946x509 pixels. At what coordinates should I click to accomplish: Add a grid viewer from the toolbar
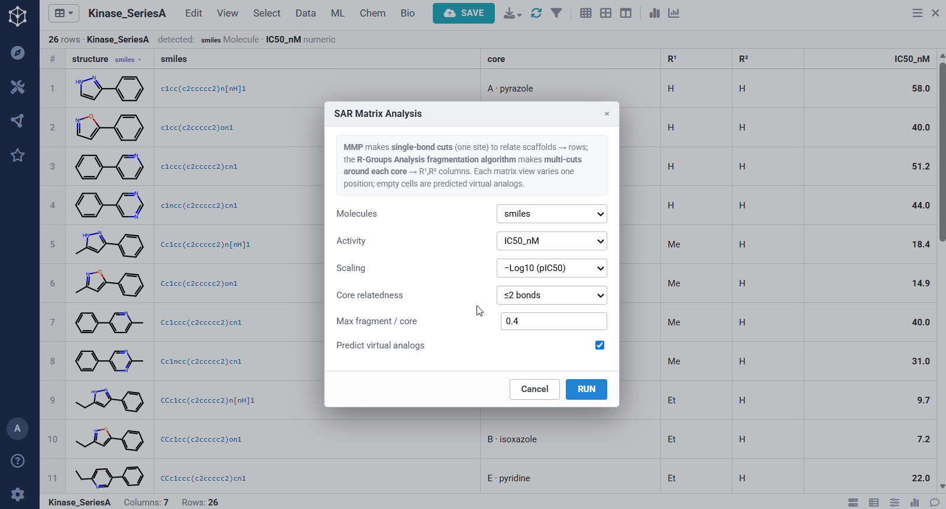pos(586,13)
